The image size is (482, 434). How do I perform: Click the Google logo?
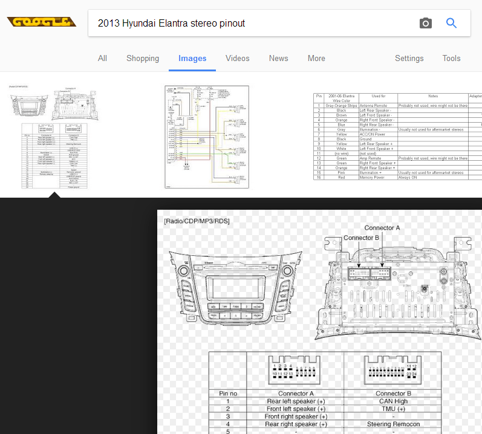[42, 22]
